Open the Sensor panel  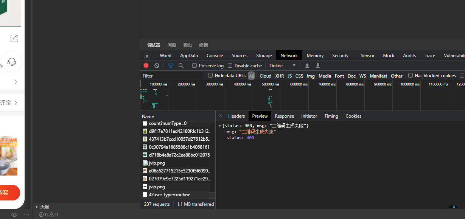click(x=367, y=56)
